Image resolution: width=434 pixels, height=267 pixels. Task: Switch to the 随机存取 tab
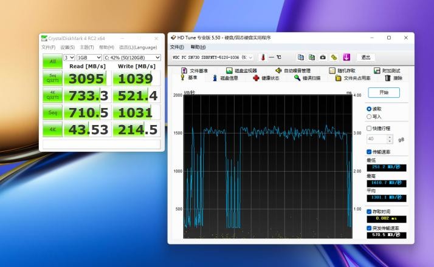click(x=342, y=70)
